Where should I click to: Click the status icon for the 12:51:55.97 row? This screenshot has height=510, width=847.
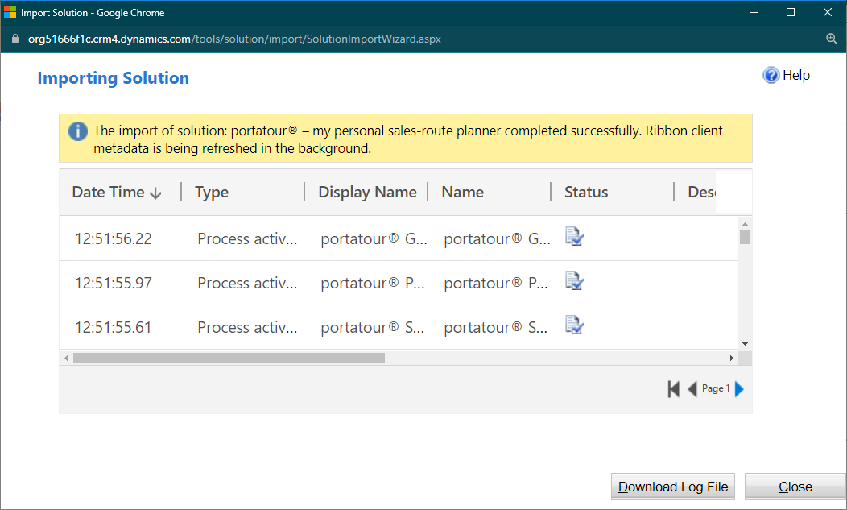[574, 280]
